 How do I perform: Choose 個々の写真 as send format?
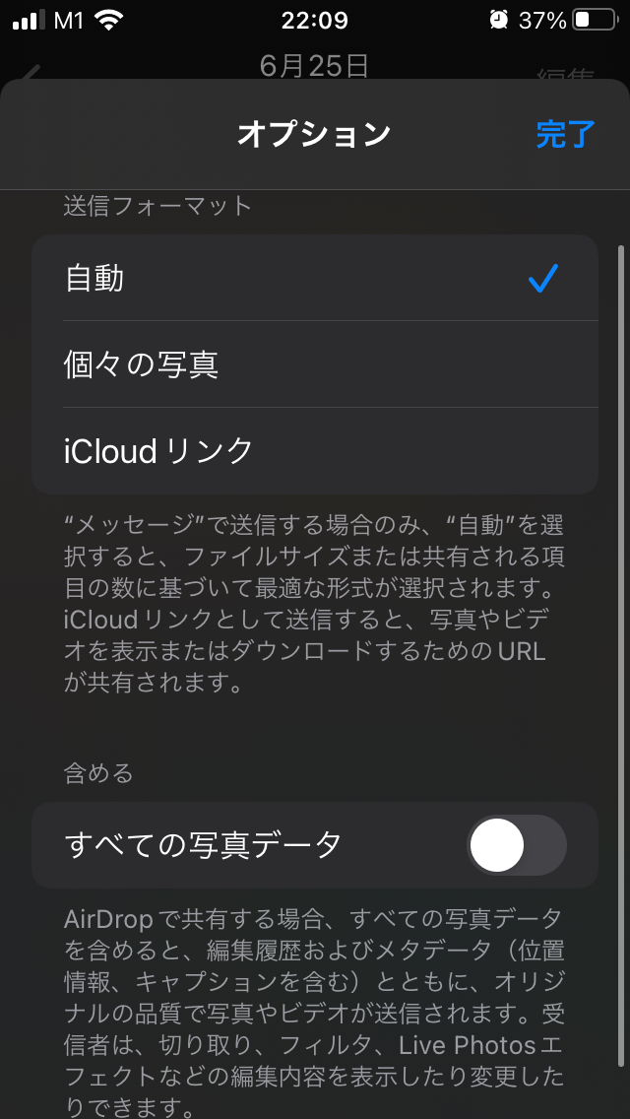pos(142,364)
